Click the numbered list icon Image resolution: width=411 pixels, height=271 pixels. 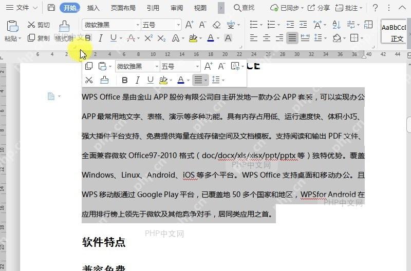pyautogui.click(x=271, y=25)
